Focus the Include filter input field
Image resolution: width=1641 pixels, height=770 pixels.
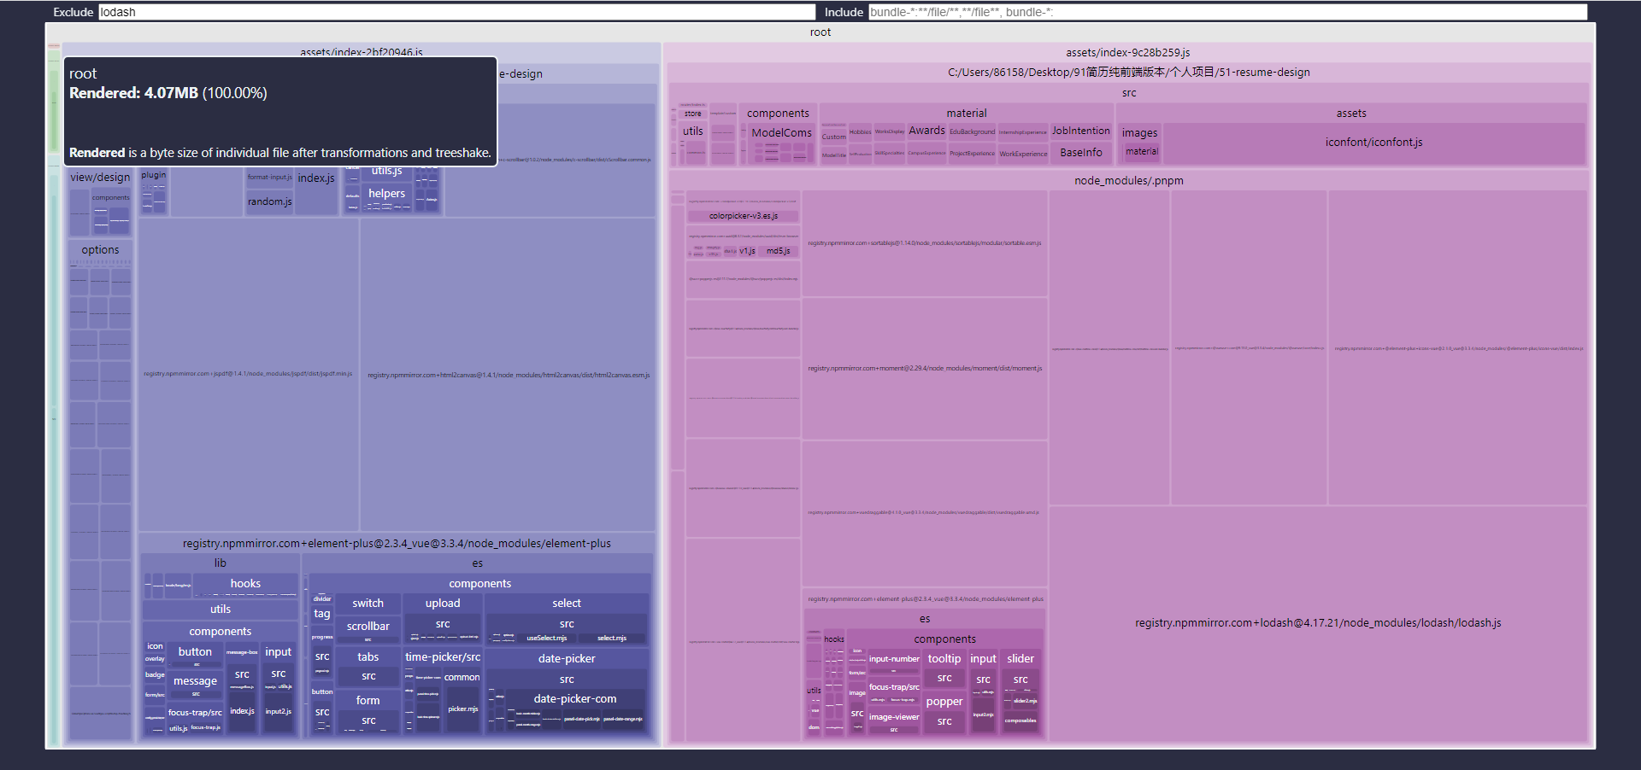pyautogui.click(x=1227, y=12)
